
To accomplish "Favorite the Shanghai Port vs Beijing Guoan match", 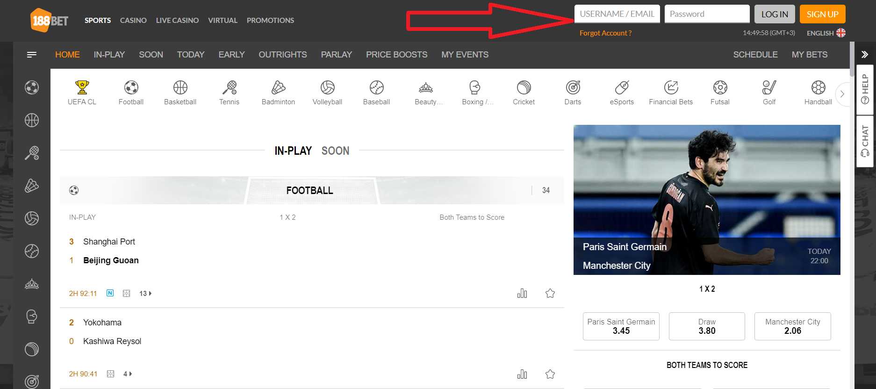I will 550,293.
